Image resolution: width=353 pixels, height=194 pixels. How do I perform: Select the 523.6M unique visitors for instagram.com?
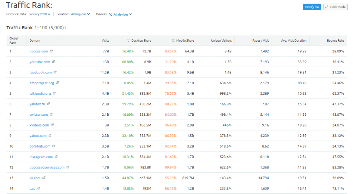click(x=225, y=157)
